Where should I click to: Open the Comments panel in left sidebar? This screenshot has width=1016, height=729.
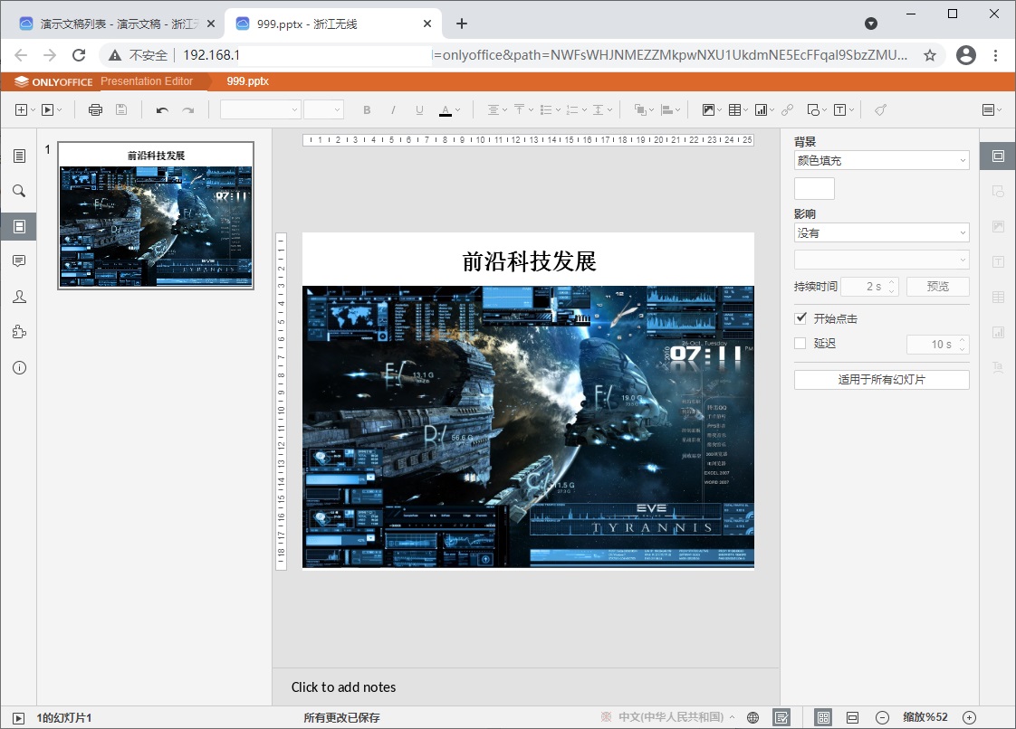(x=19, y=261)
